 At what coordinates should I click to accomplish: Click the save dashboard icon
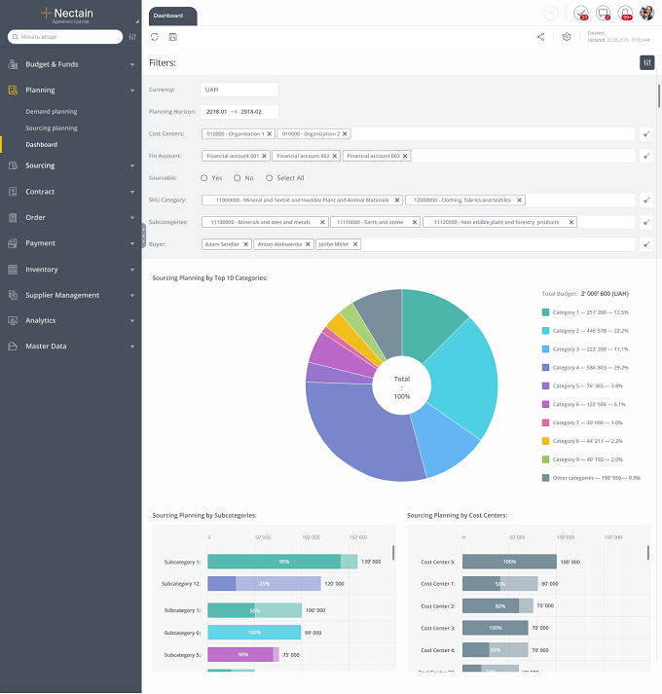coord(172,37)
